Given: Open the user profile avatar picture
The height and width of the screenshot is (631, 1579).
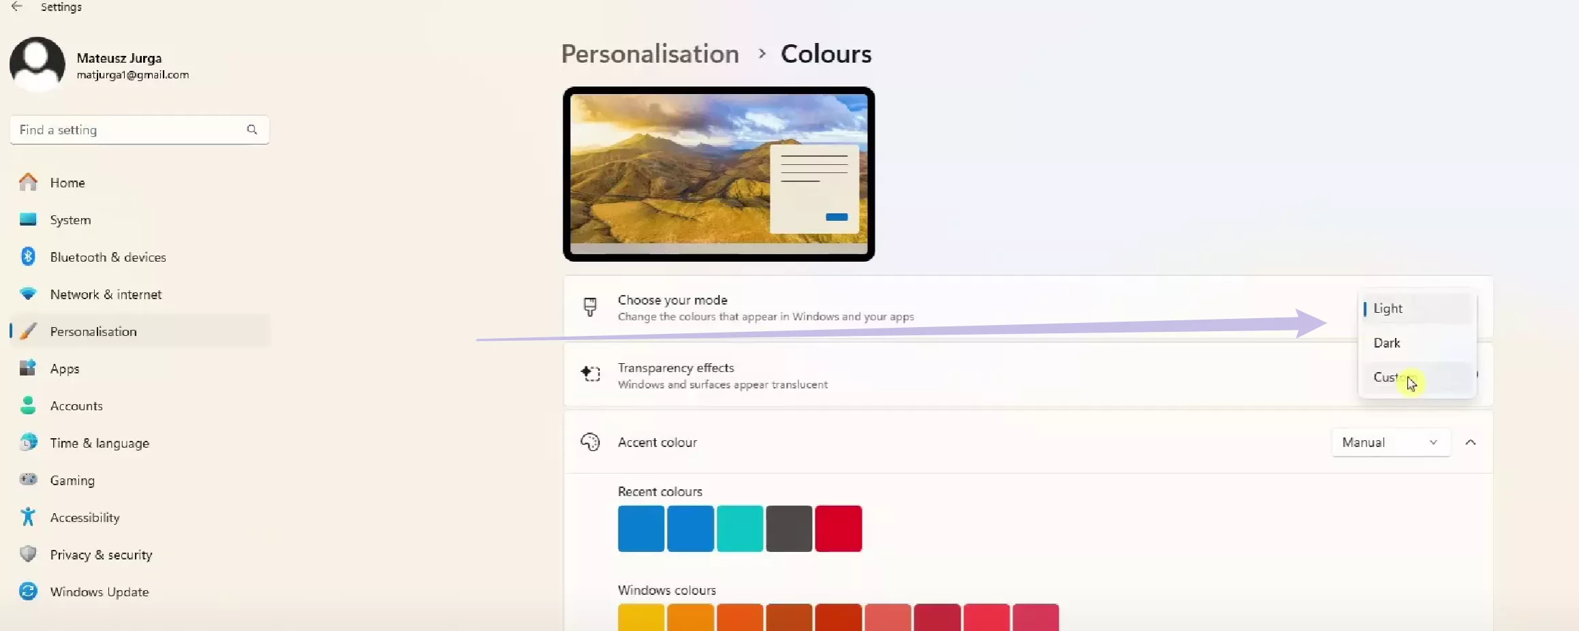Looking at the screenshot, I should [37, 64].
